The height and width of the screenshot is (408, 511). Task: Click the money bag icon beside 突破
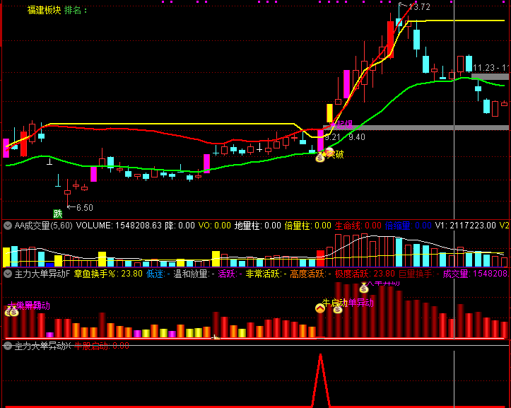coord(320,158)
